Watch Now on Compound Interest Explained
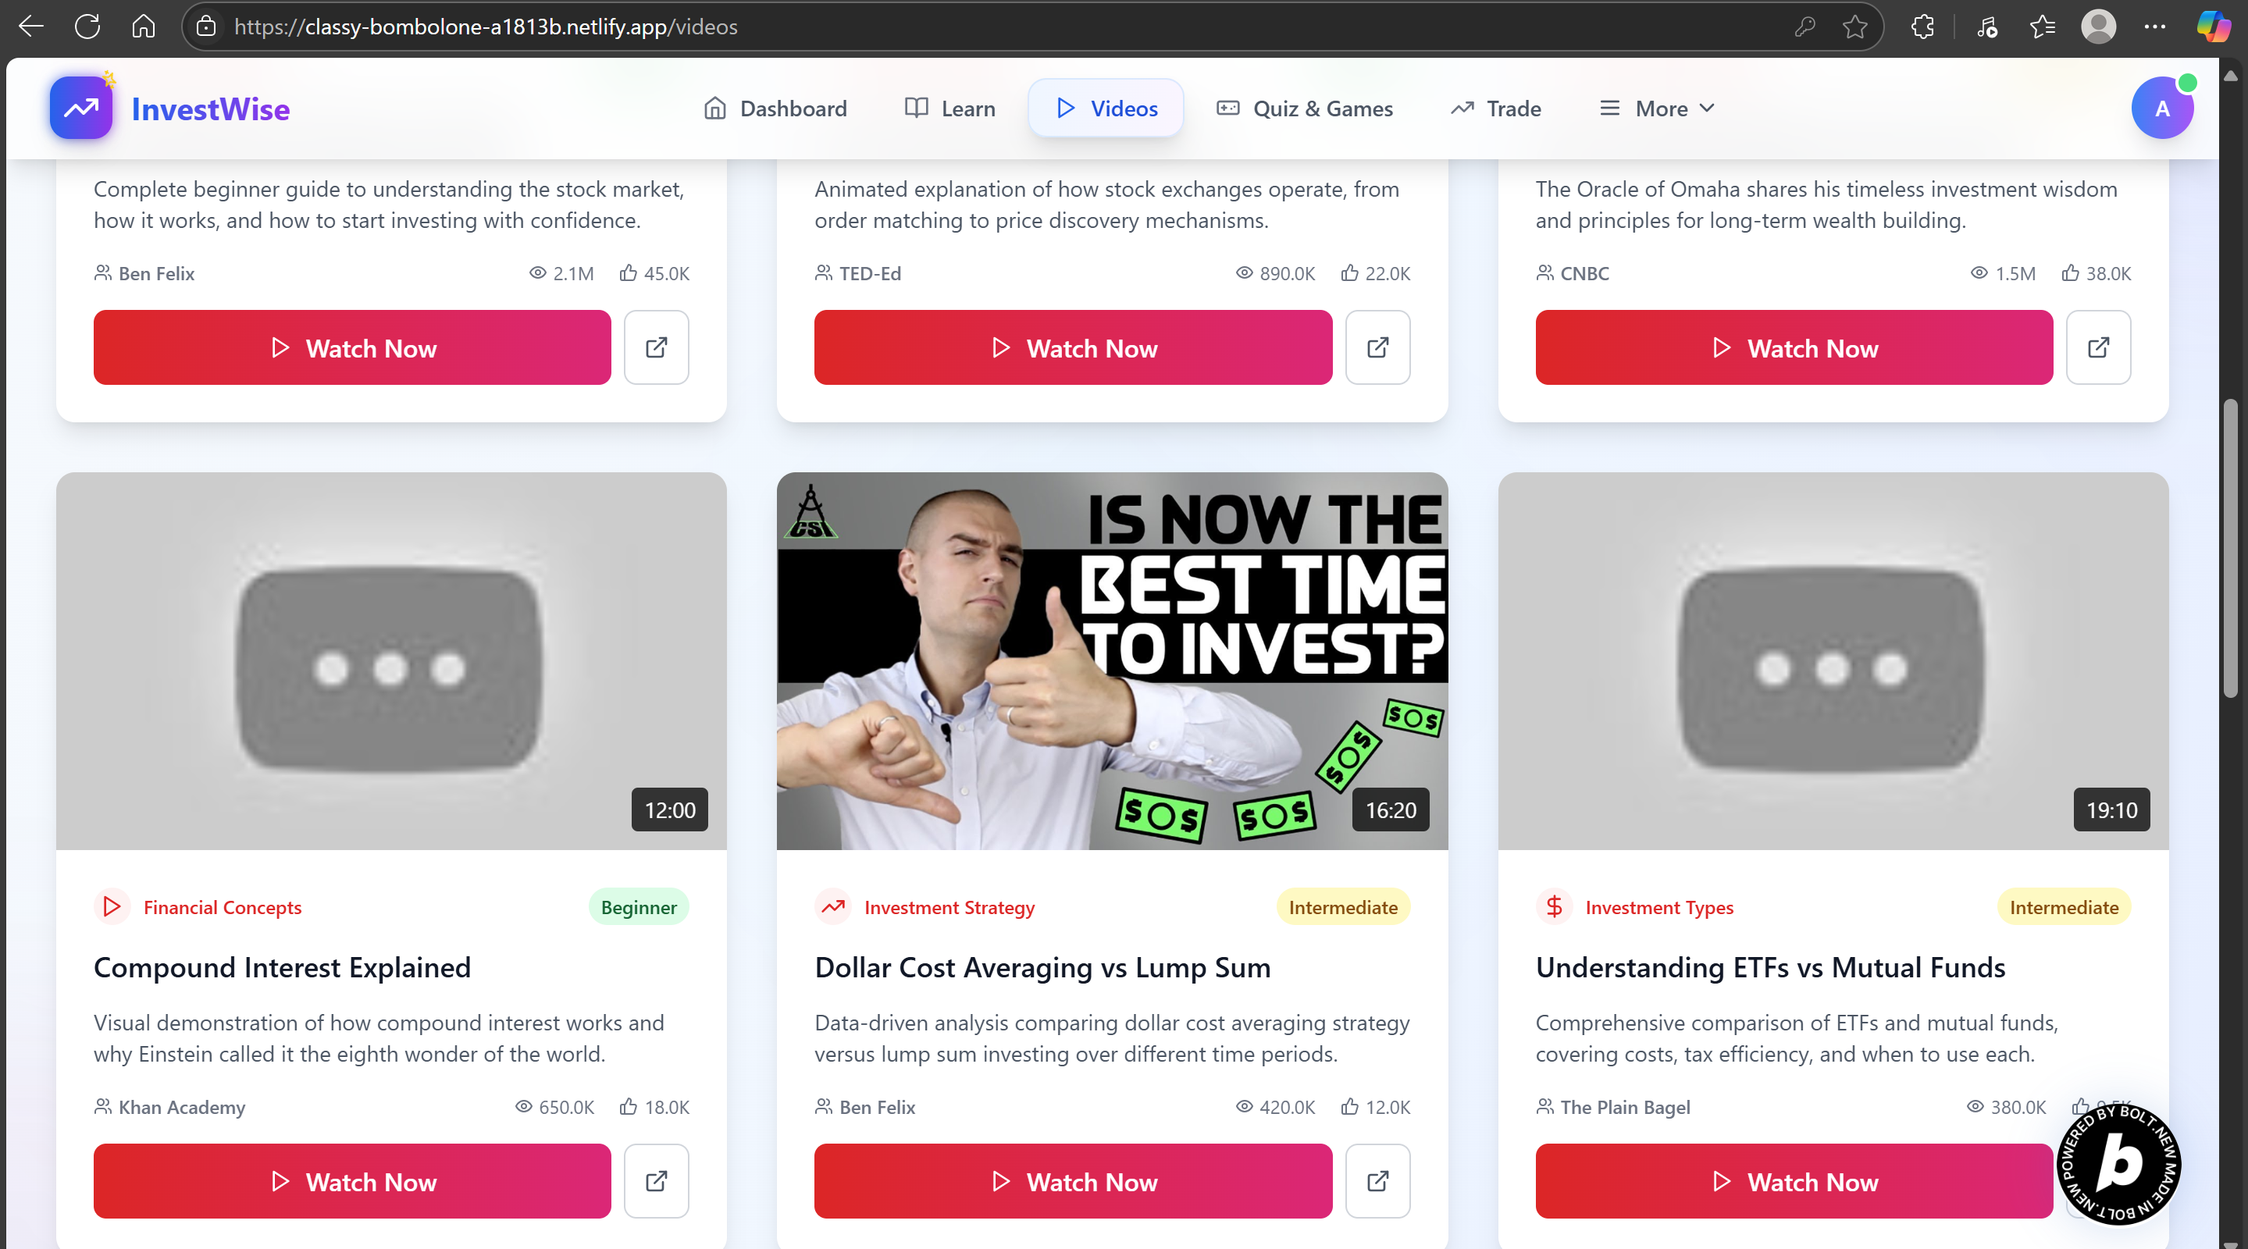This screenshot has height=1249, width=2248. [353, 1181]
